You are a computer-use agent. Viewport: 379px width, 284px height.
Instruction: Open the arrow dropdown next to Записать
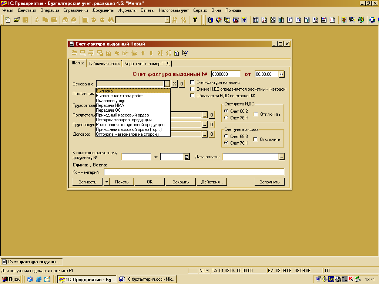pyautogui.click(x=107, y=182)
